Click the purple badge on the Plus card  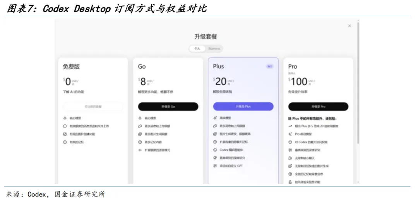click(x=270, y=66)
